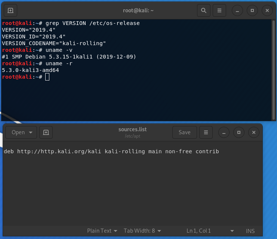Open the text editor hamburger menu
The height and width of the screenshot is (239, 277).
(206, 132)
